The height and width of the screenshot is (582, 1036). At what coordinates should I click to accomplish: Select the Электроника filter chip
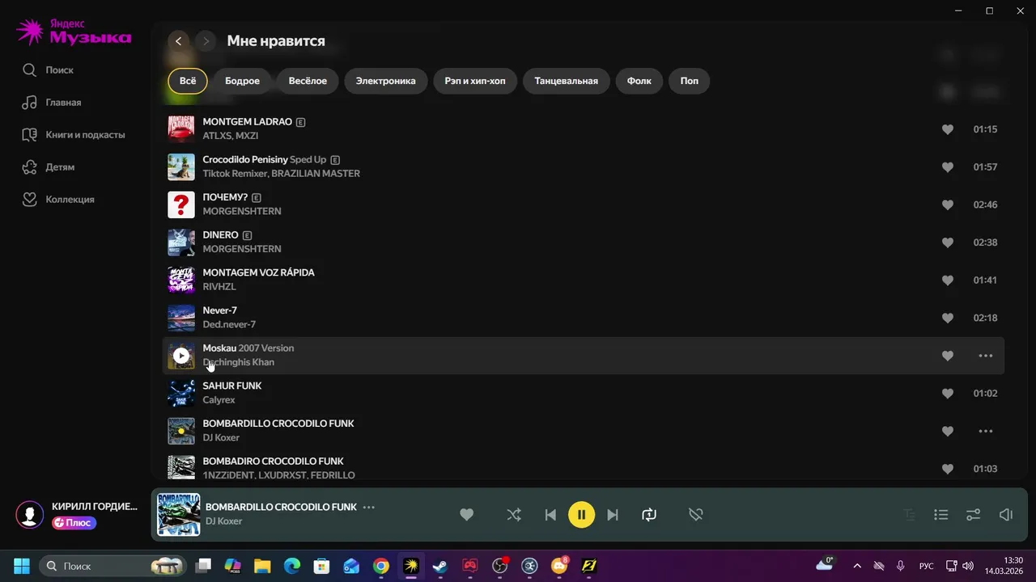(386, 81)
